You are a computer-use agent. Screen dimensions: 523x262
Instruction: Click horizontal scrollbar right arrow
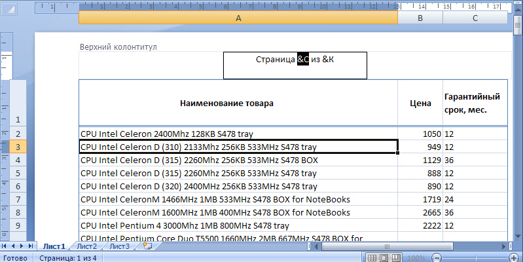tap(504, 247)
